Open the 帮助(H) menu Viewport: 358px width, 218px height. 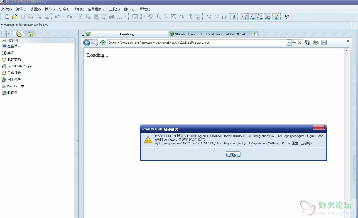pos(145,9)
